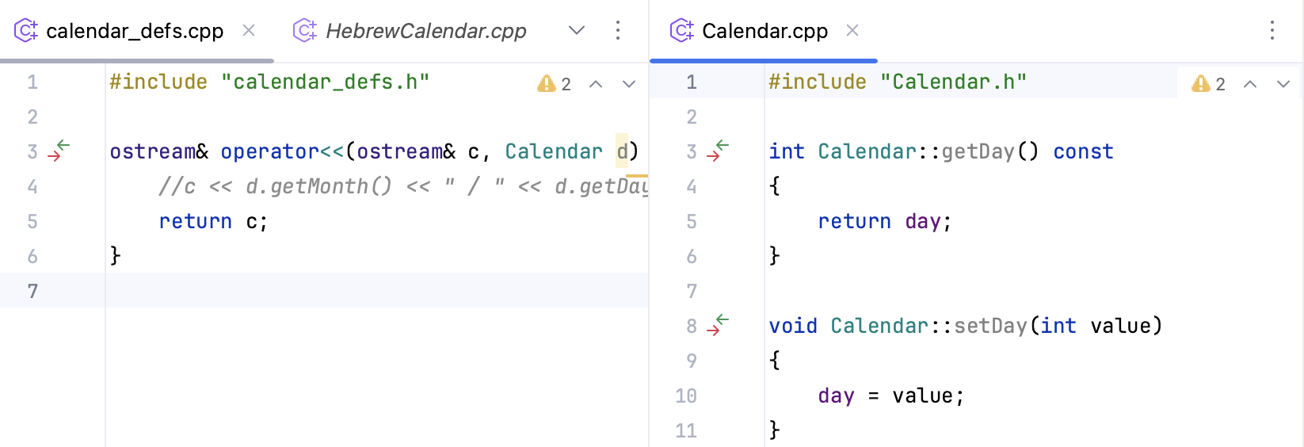Screen dimensions: 1304x447
Task: Go to previous highlighted error in right editor
Action: [x=1250, y=84]
